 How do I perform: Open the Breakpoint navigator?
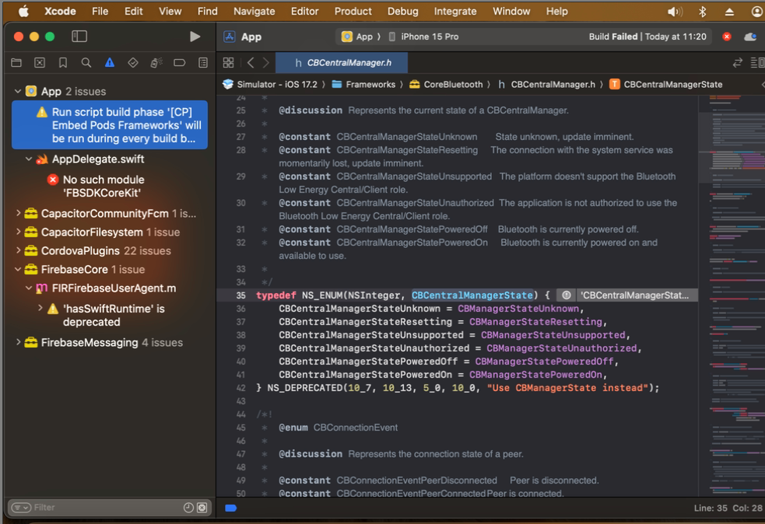(180, 63)
